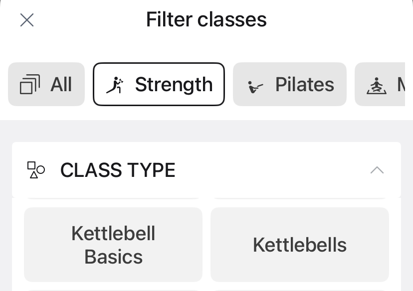This screenshot has width=413, height=291.
Task: Toggle the All filter selection
Action: click(46, 84)
